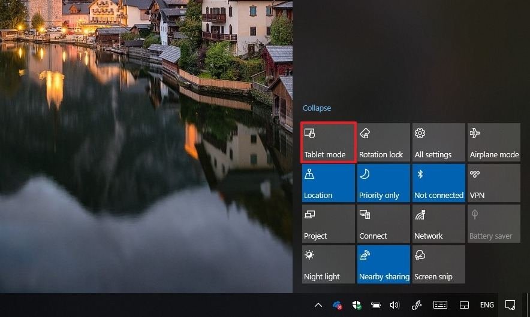This screenshot has width=530, height=317.
Task: Click the Bluetooth Not connected tile
Action: coord(438,183)
